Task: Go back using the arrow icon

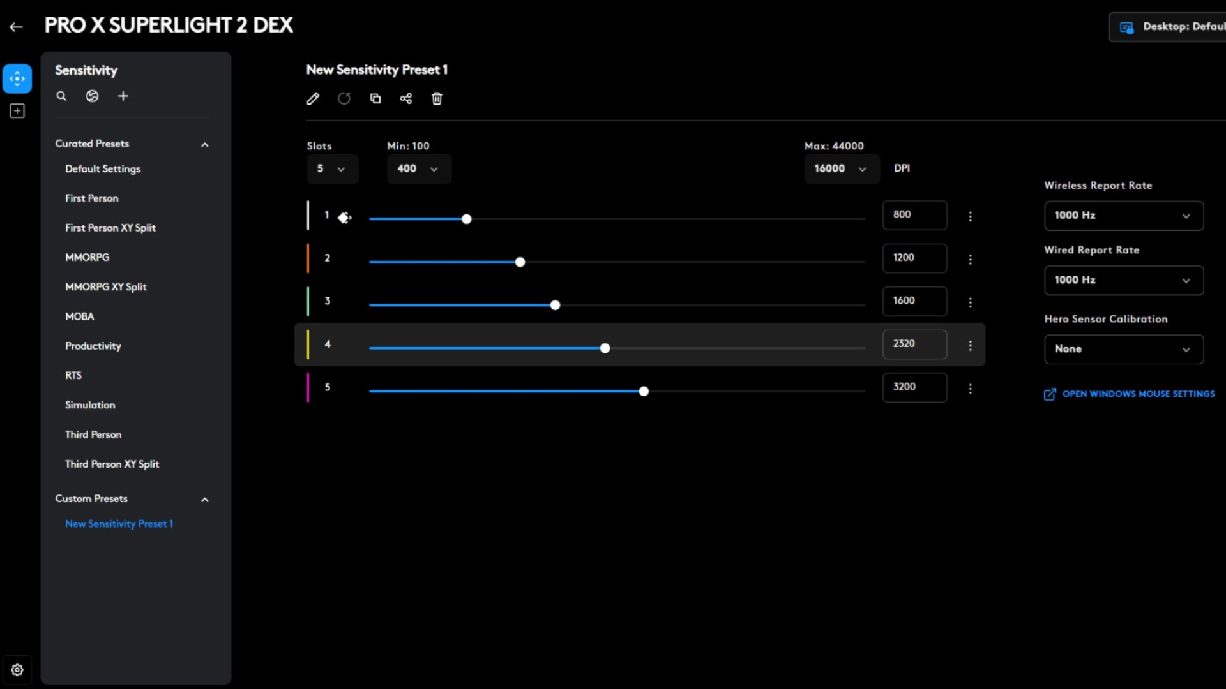Action: [17, 27]
